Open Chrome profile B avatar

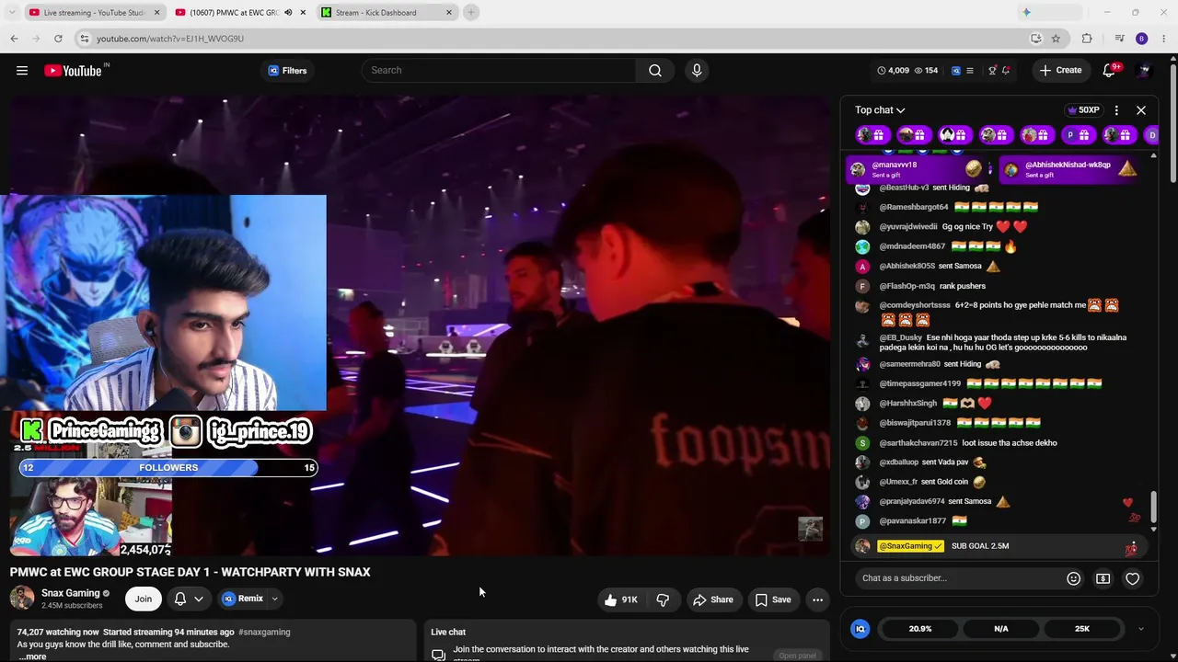point(1142,39)
